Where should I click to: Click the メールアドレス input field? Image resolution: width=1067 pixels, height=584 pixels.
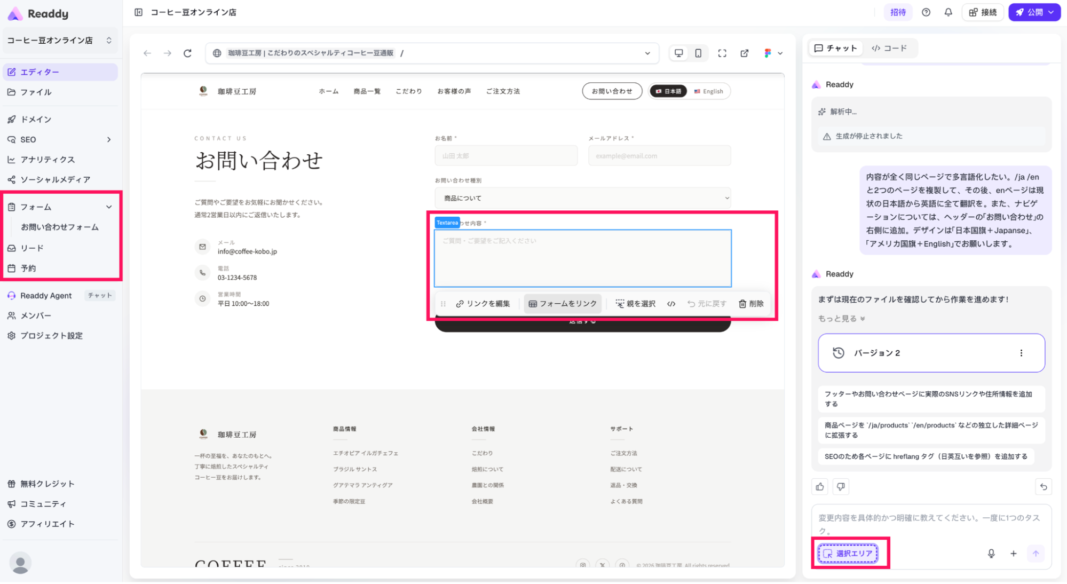tap(659, 156)
